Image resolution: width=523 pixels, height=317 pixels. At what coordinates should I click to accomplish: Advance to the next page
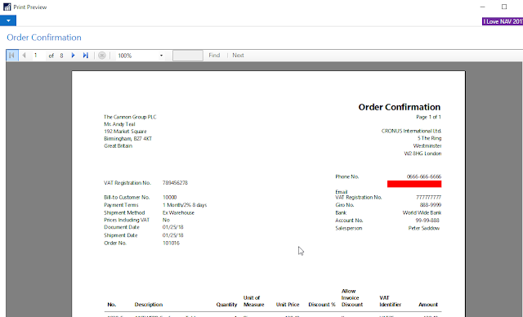73,56
